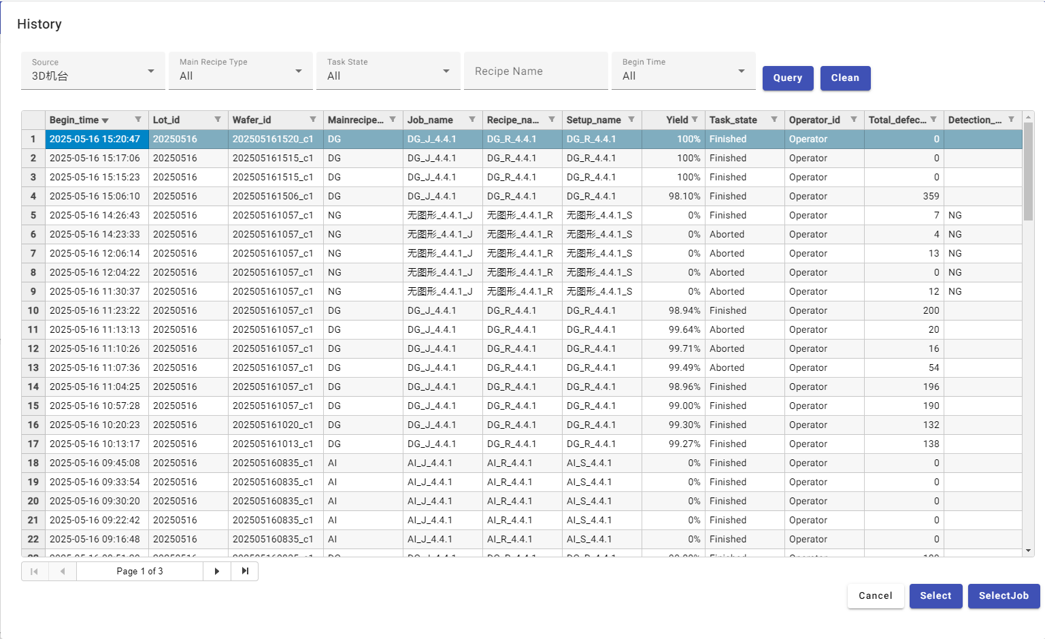Go to the next page arrow
This screenshot has height=639, width=1045.
[x=217, y=571]
